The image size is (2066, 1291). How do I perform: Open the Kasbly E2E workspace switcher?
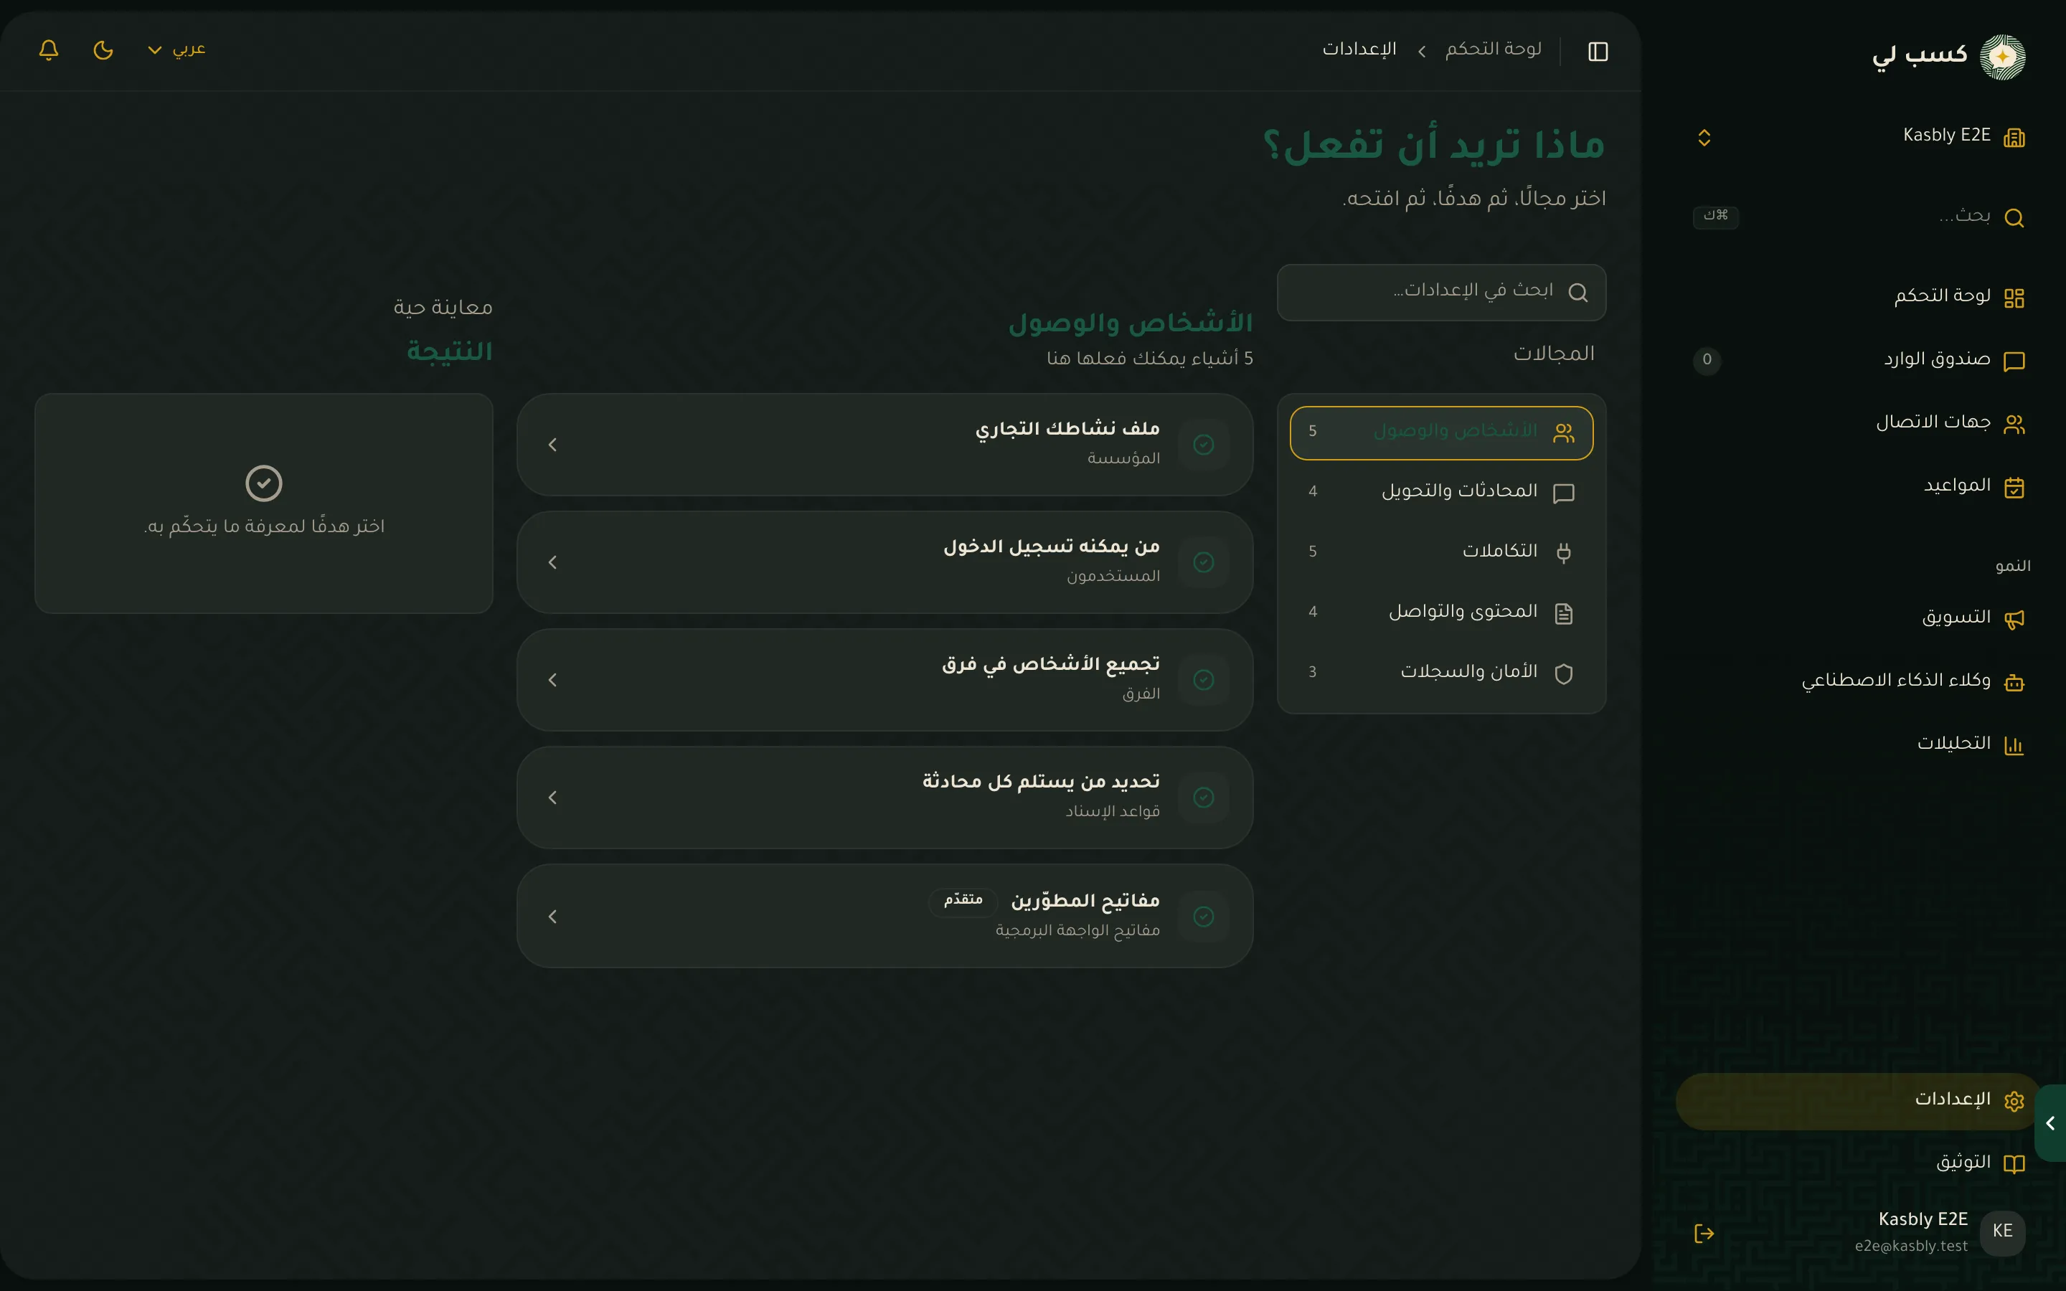[x=1859, y=136]
